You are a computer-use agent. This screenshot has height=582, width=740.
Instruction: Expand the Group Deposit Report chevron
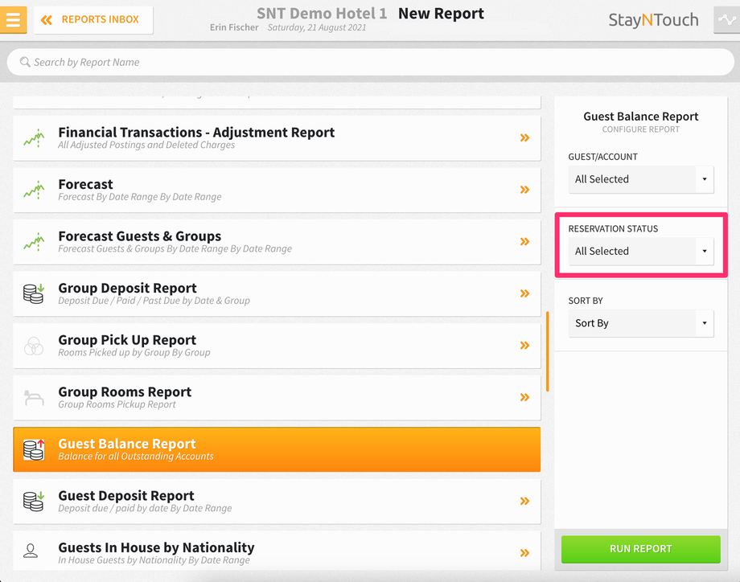click(524, 293)
